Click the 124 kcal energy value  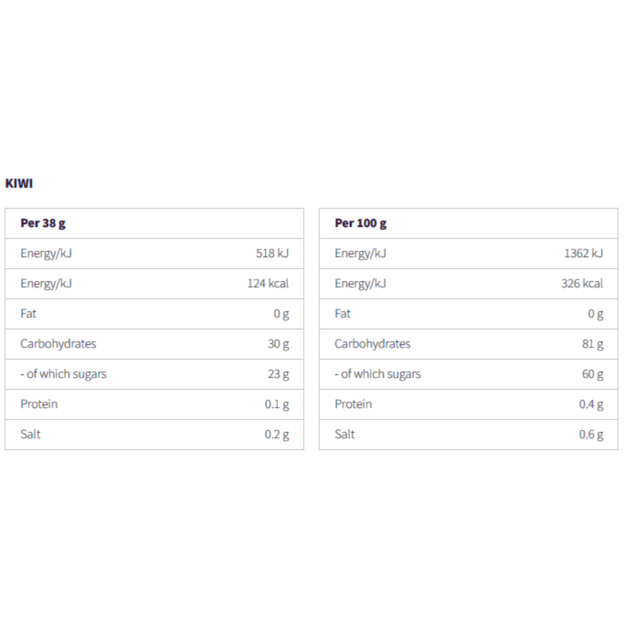[268, 283]
